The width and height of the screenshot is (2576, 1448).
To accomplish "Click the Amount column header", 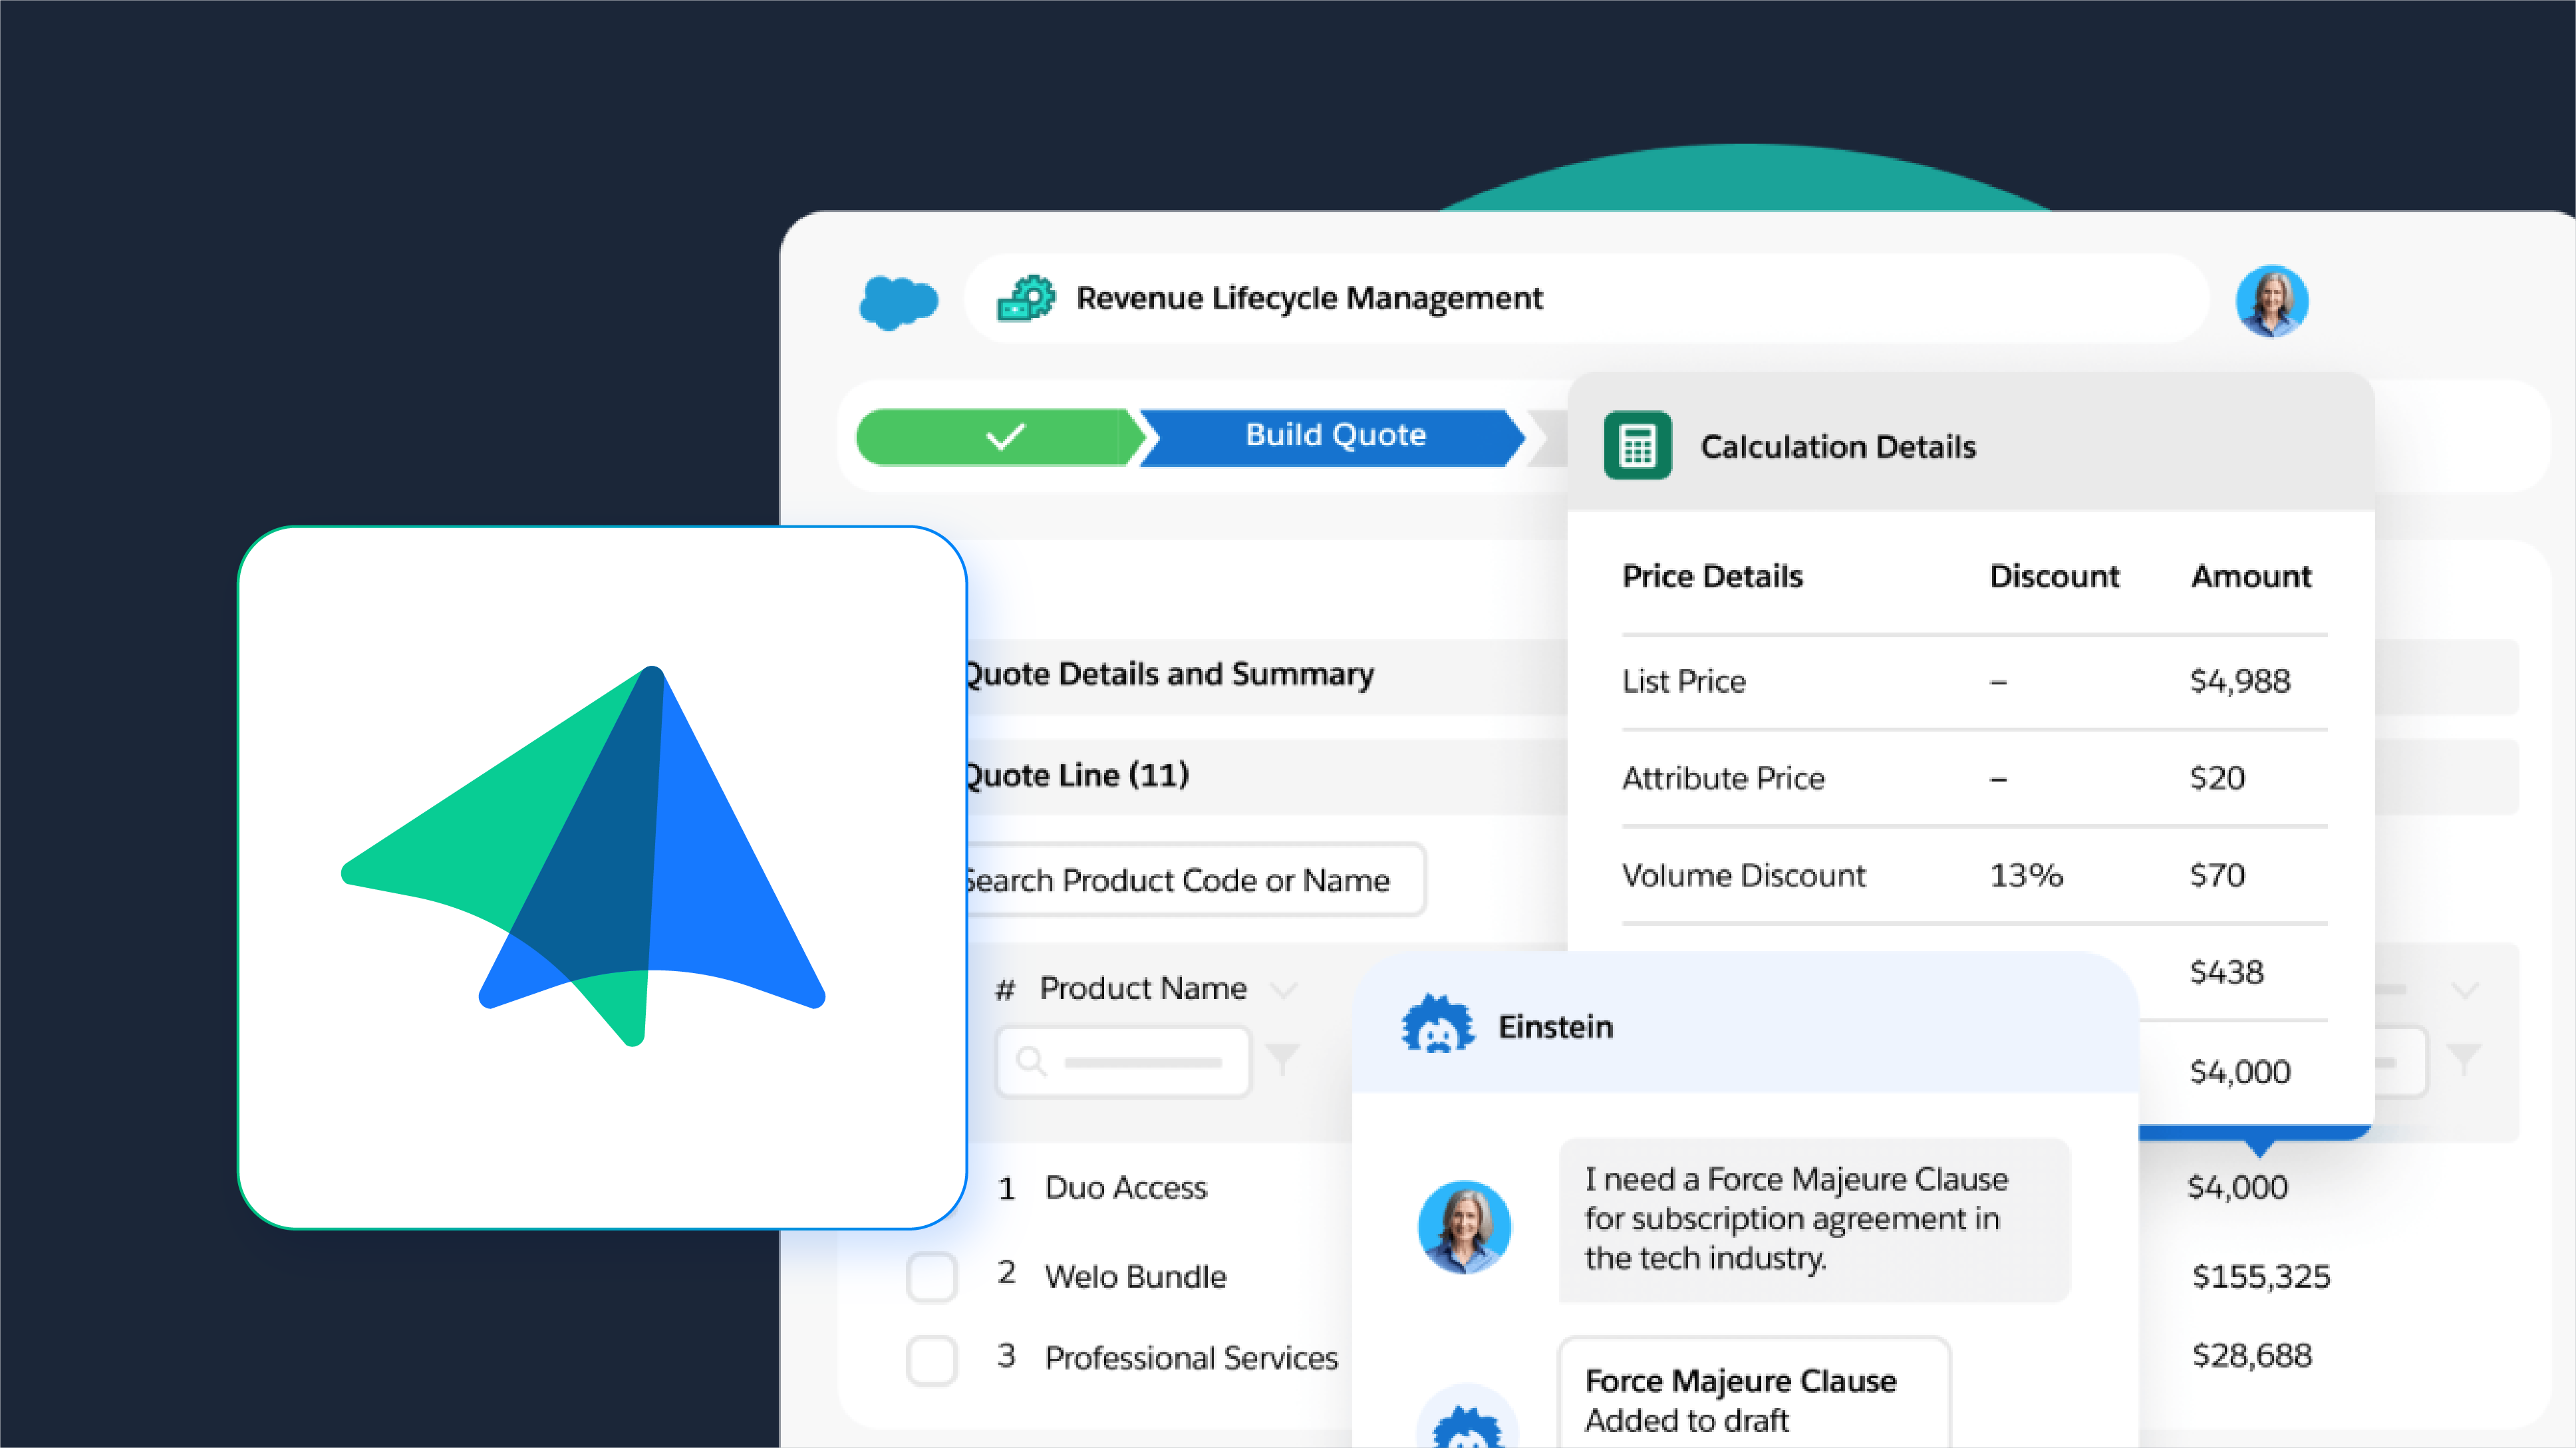I will 2251,576.
